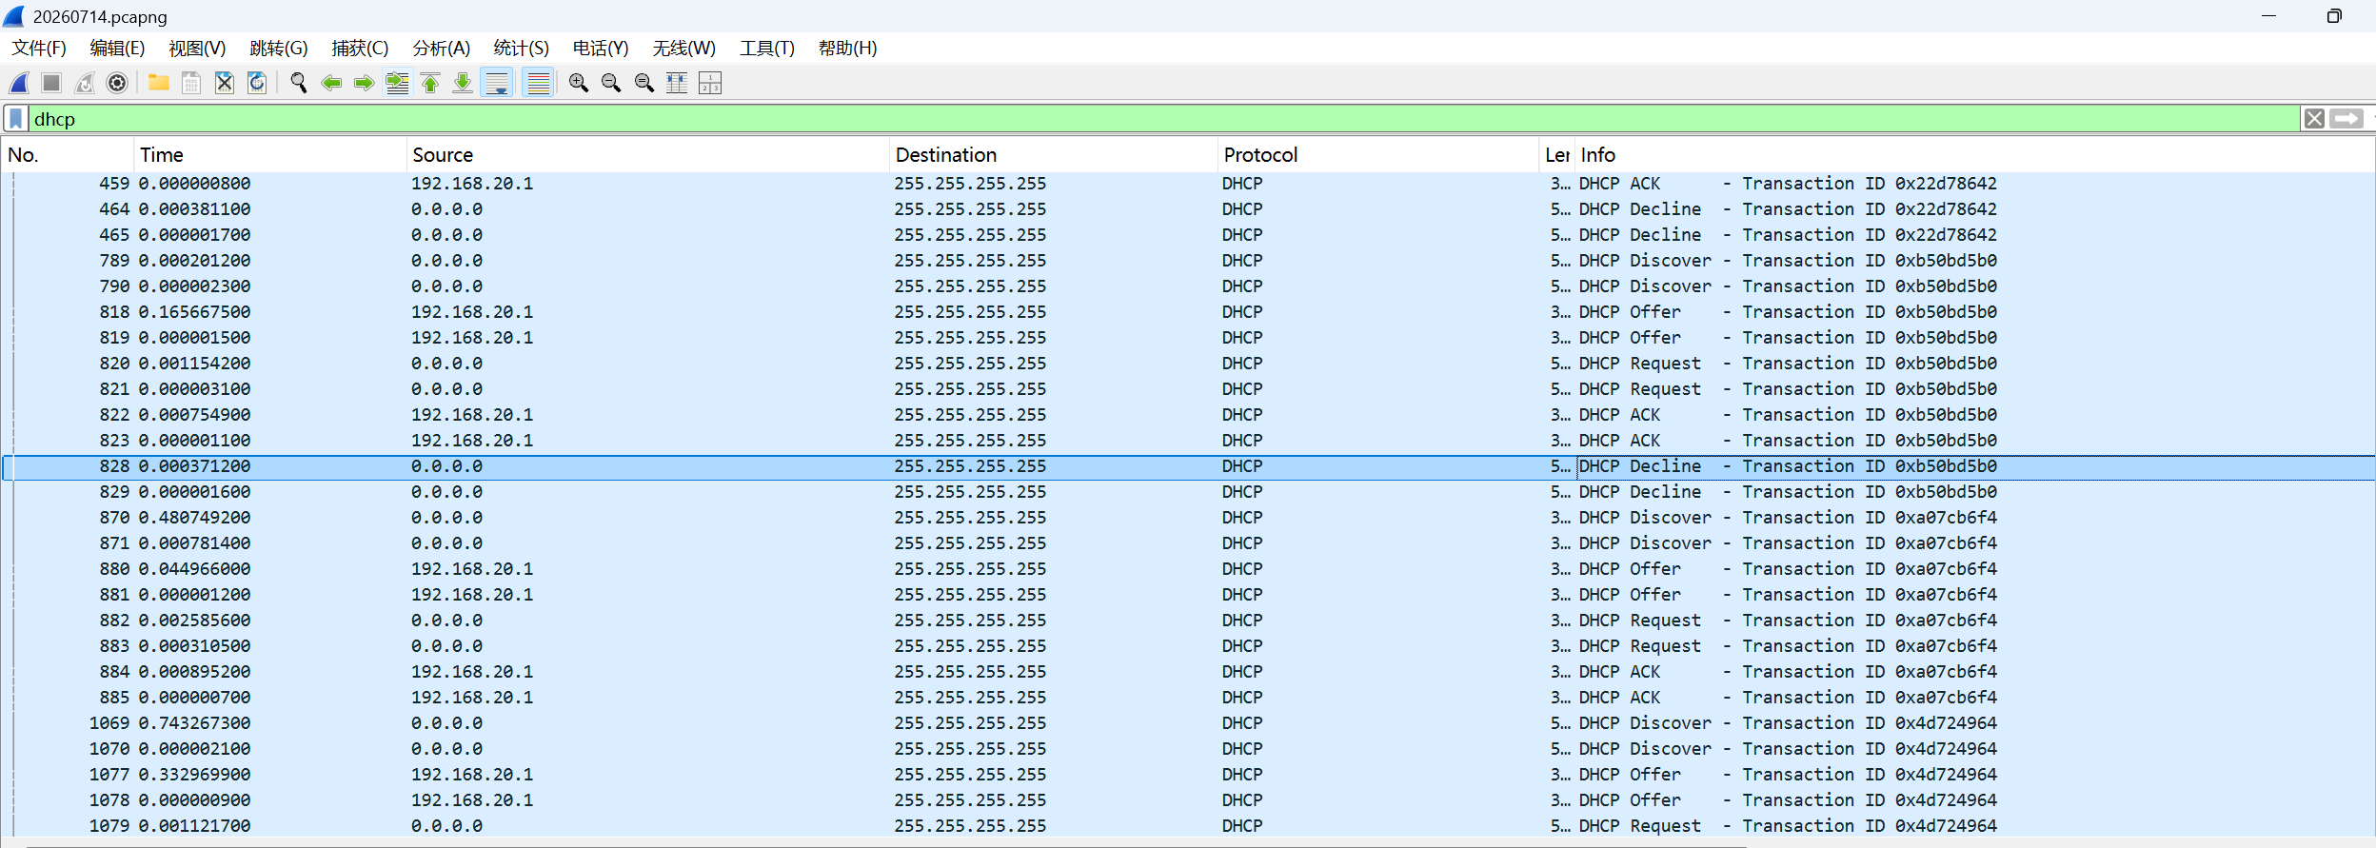Save the capture file

coord(191,84)
